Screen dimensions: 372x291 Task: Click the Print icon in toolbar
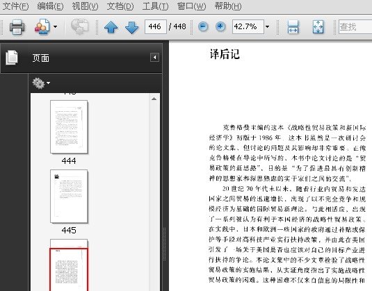(x=17, y=27)
